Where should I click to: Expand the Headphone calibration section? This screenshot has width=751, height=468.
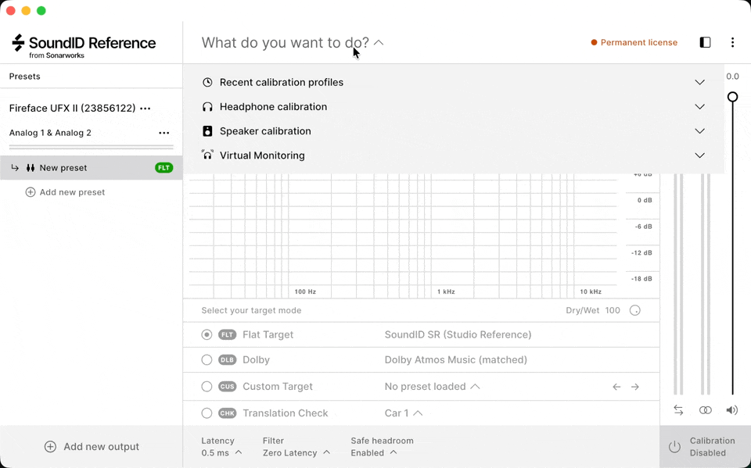coord(699,106)
